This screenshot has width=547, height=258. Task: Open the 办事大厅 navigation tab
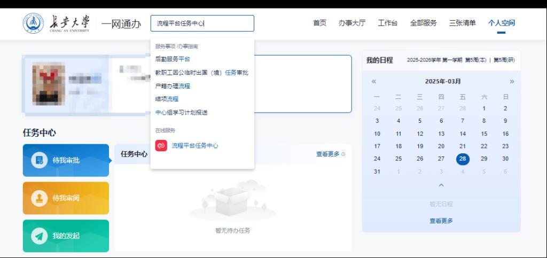(x=351, y=23)
